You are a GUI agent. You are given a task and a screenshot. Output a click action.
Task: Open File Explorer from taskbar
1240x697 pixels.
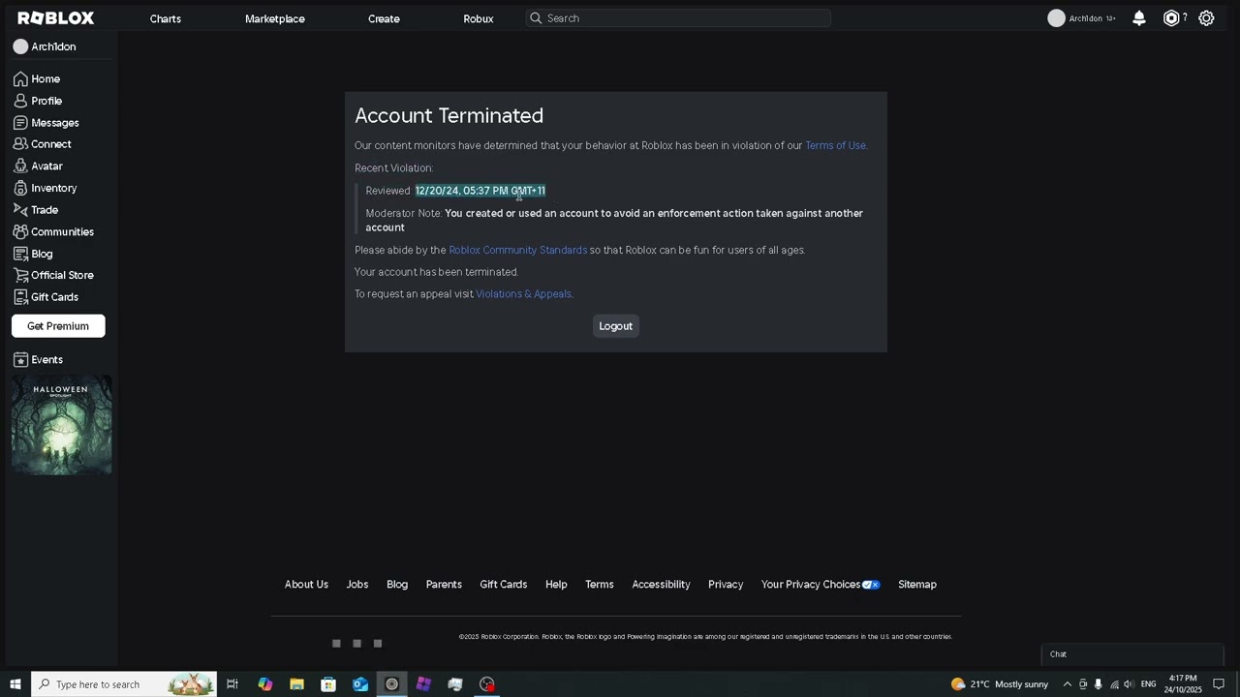(296, 684)
